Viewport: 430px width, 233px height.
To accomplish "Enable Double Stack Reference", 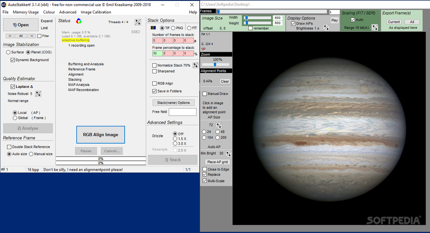I will click(x=9, y=147).
